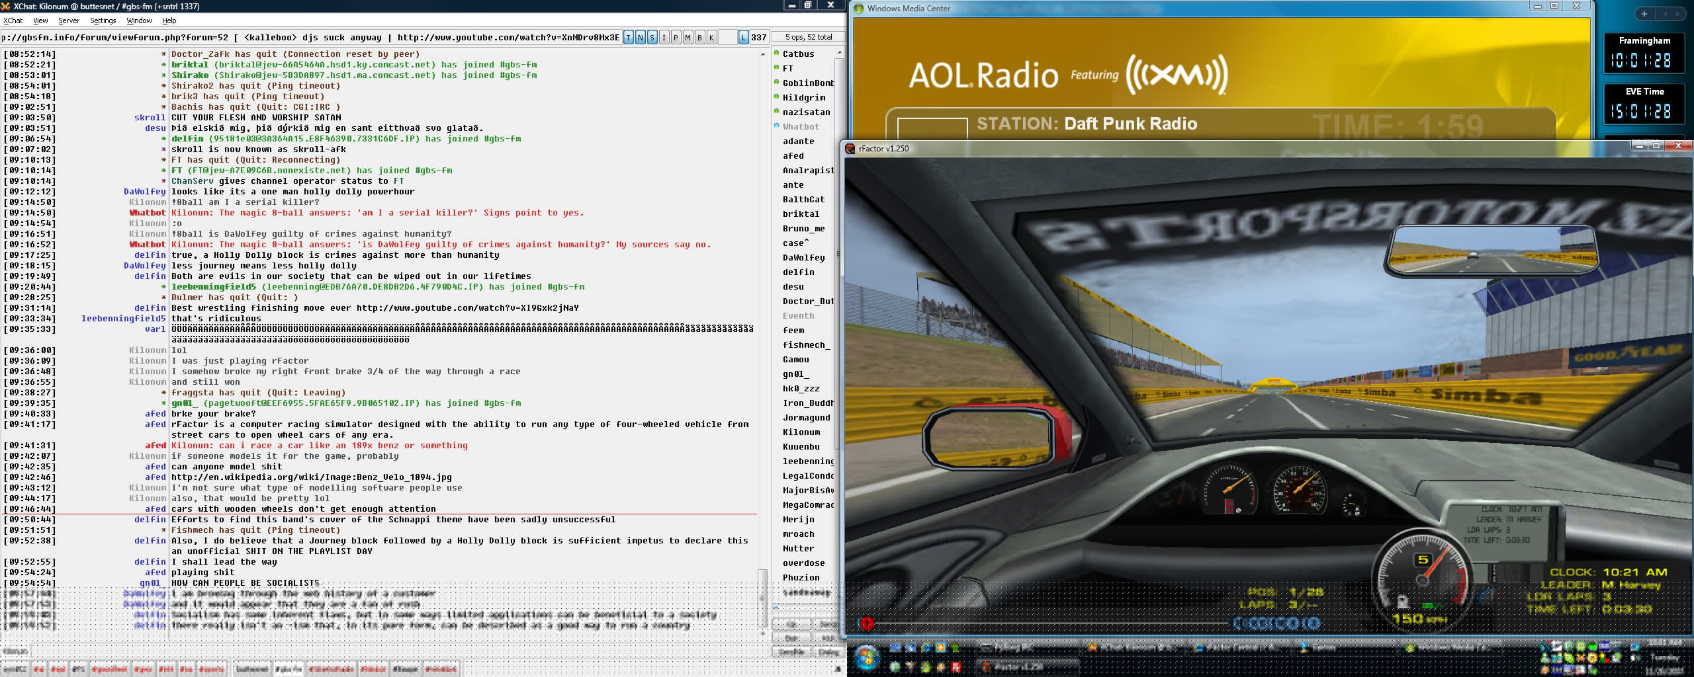
Task: Select user feem in the user list
Action: click(x=793, y=330)
